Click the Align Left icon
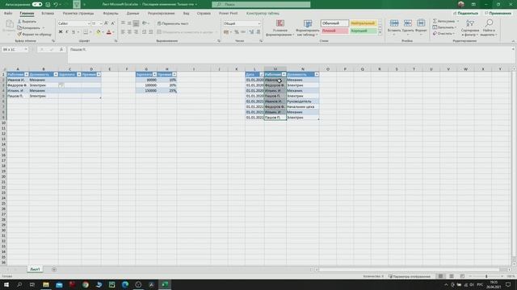 [123, 32]
